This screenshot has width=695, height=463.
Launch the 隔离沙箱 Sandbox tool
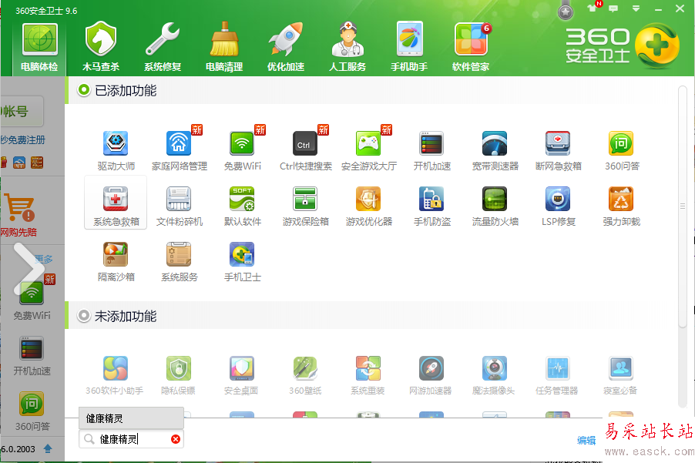(x=115, y=259)
